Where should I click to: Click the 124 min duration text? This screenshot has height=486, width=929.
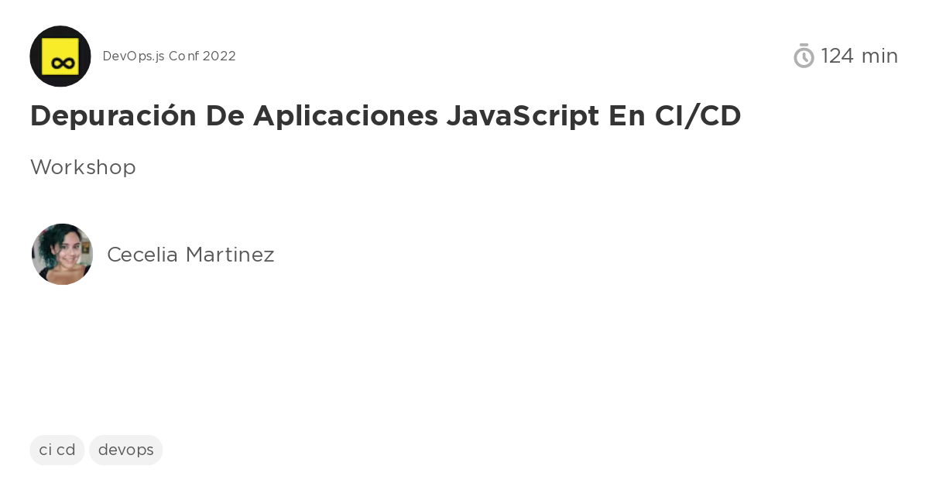point(859,56)
